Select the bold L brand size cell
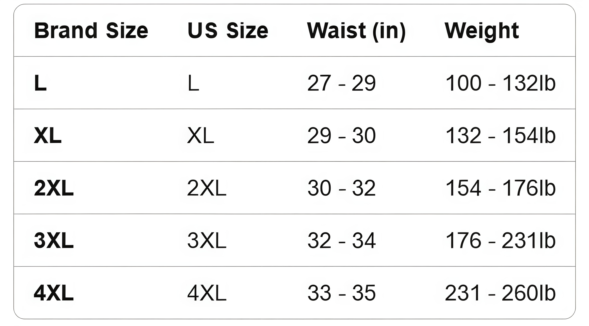 (40, 83)
